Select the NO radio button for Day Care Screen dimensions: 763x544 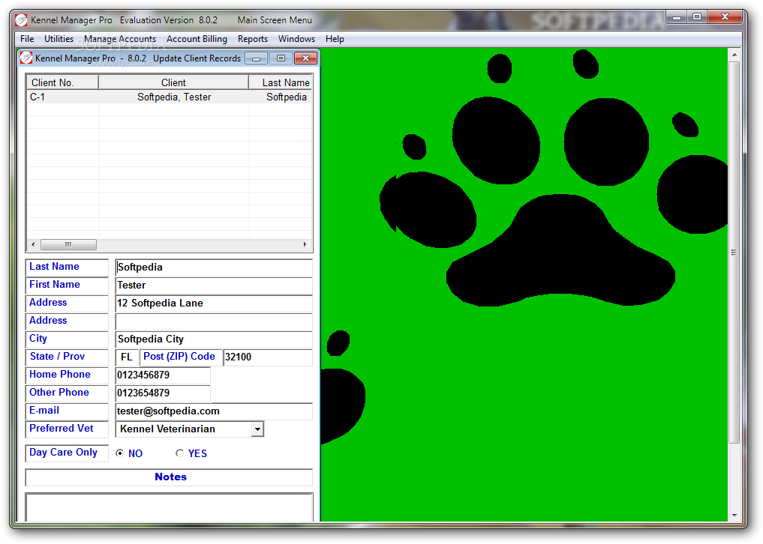(120, 453)
